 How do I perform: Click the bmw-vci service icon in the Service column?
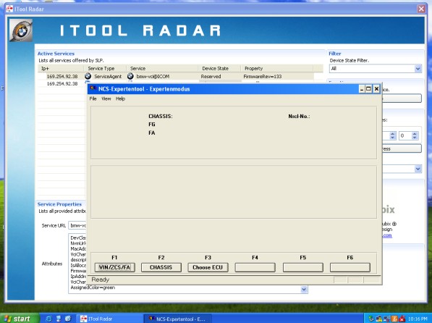point(130,76)
